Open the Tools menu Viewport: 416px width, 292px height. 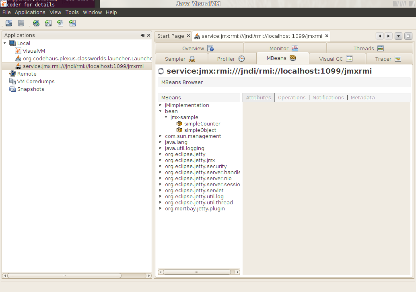(72, 12)
